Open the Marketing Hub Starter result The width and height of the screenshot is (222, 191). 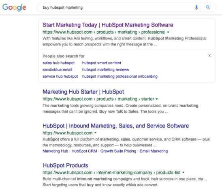(x=83, y=92)
